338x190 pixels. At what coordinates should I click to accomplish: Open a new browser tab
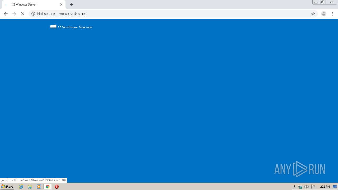[x=71, y=4]
